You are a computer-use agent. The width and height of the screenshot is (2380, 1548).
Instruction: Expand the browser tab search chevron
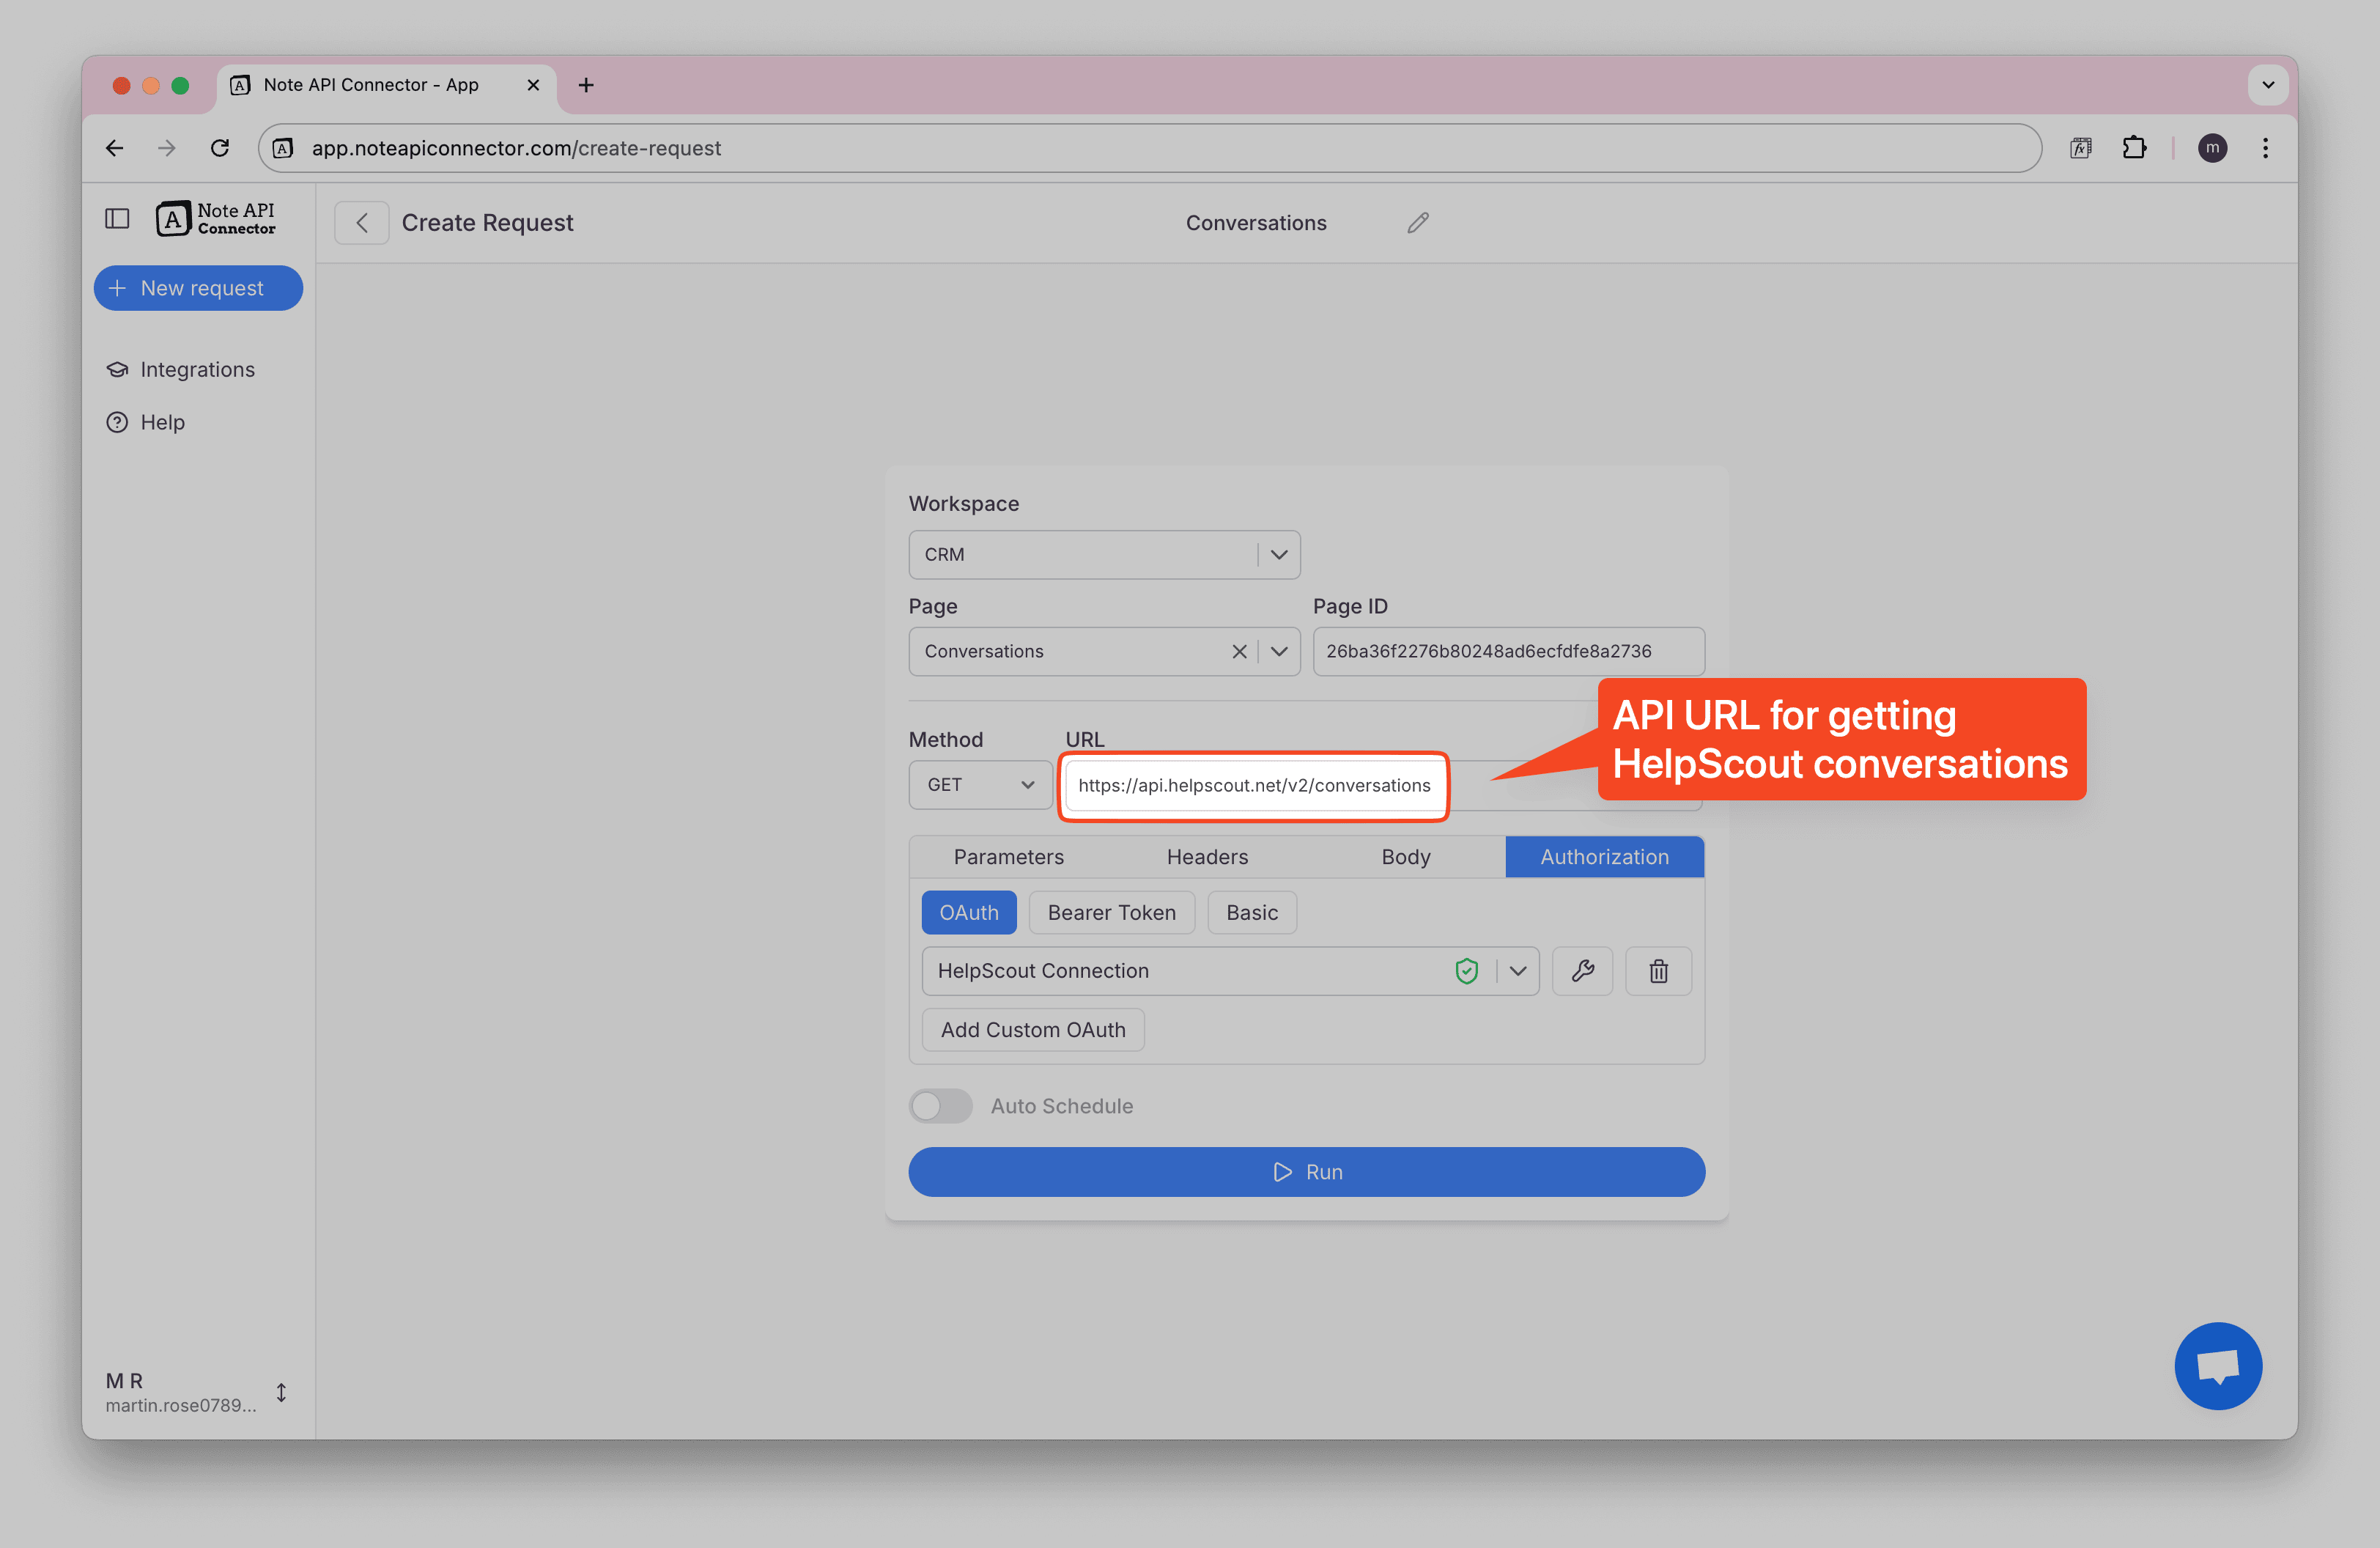point(2267,85)
